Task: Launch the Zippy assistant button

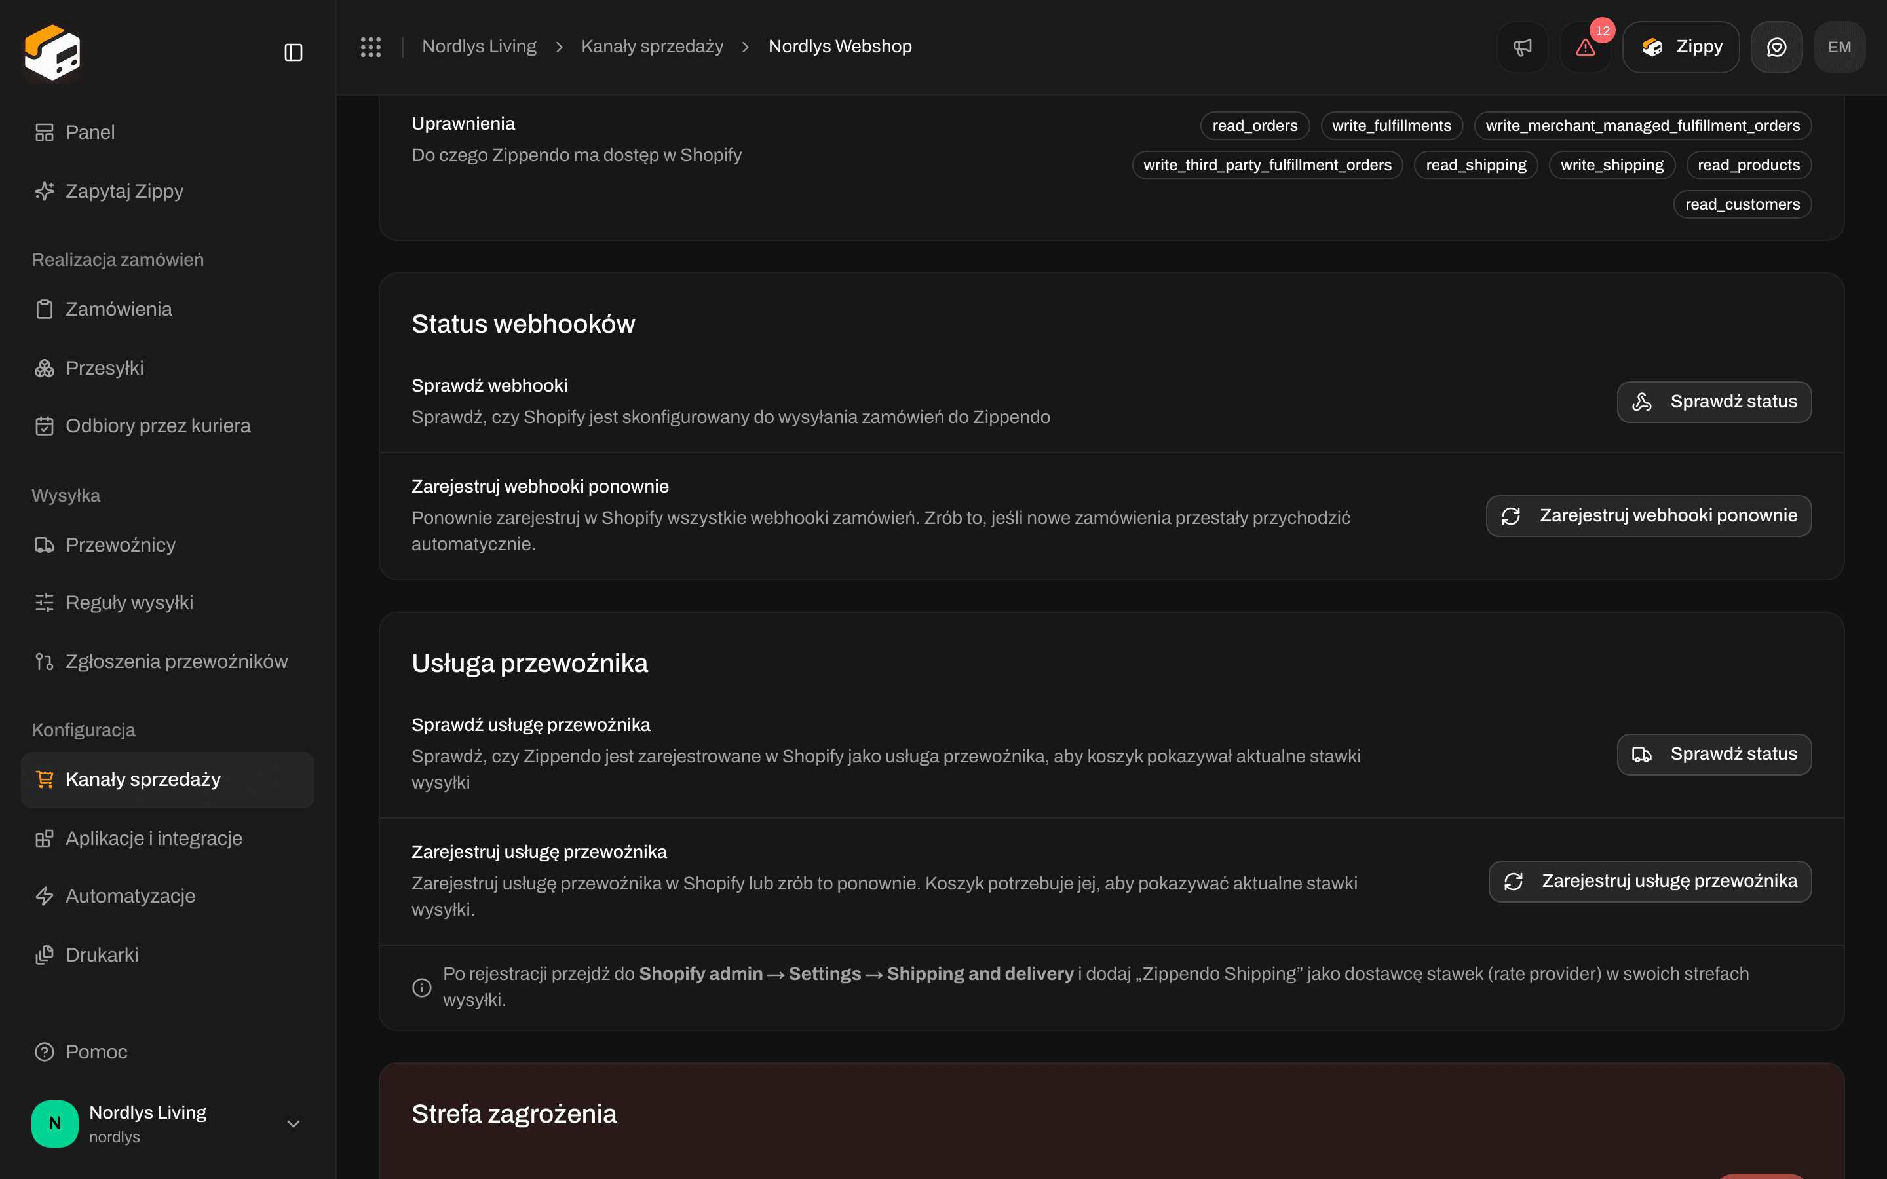Action: (1681, 47)
